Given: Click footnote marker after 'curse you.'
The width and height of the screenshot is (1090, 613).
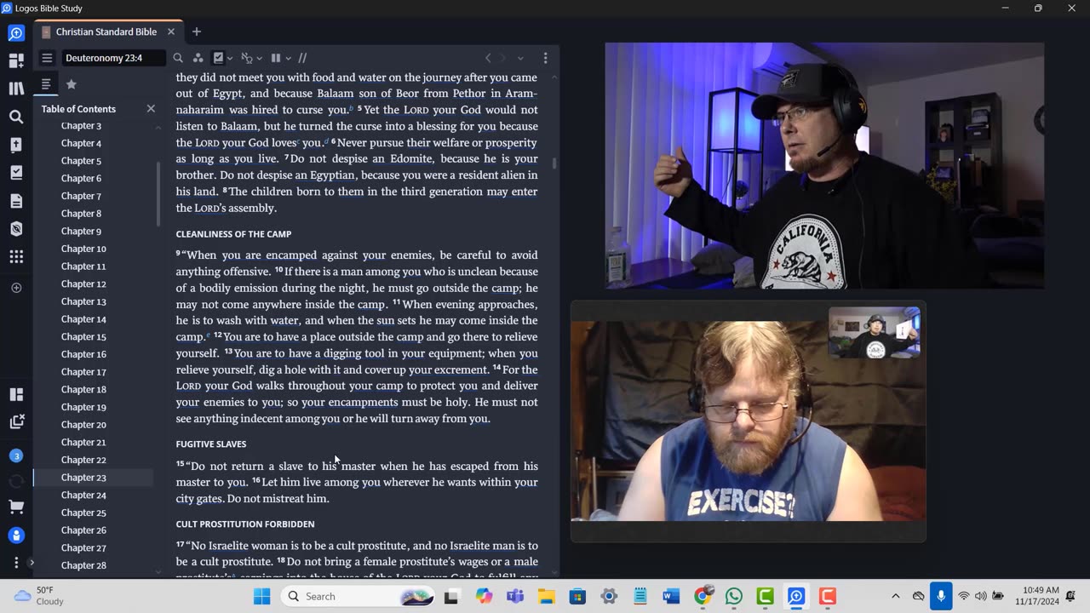Looking at the screenshot, I should click(351, 108).
